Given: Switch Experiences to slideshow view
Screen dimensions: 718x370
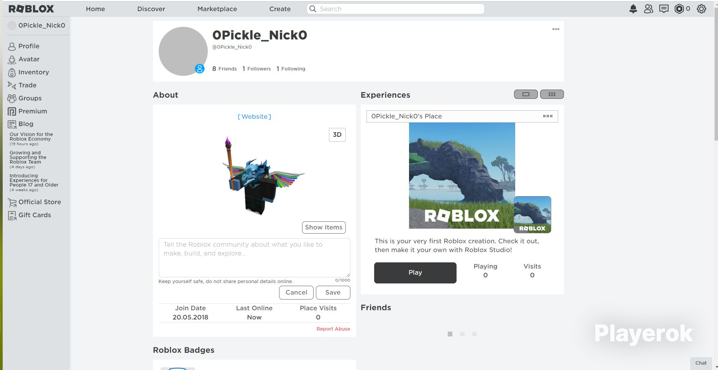Looking at the screenshot, I should pos(526,94).
